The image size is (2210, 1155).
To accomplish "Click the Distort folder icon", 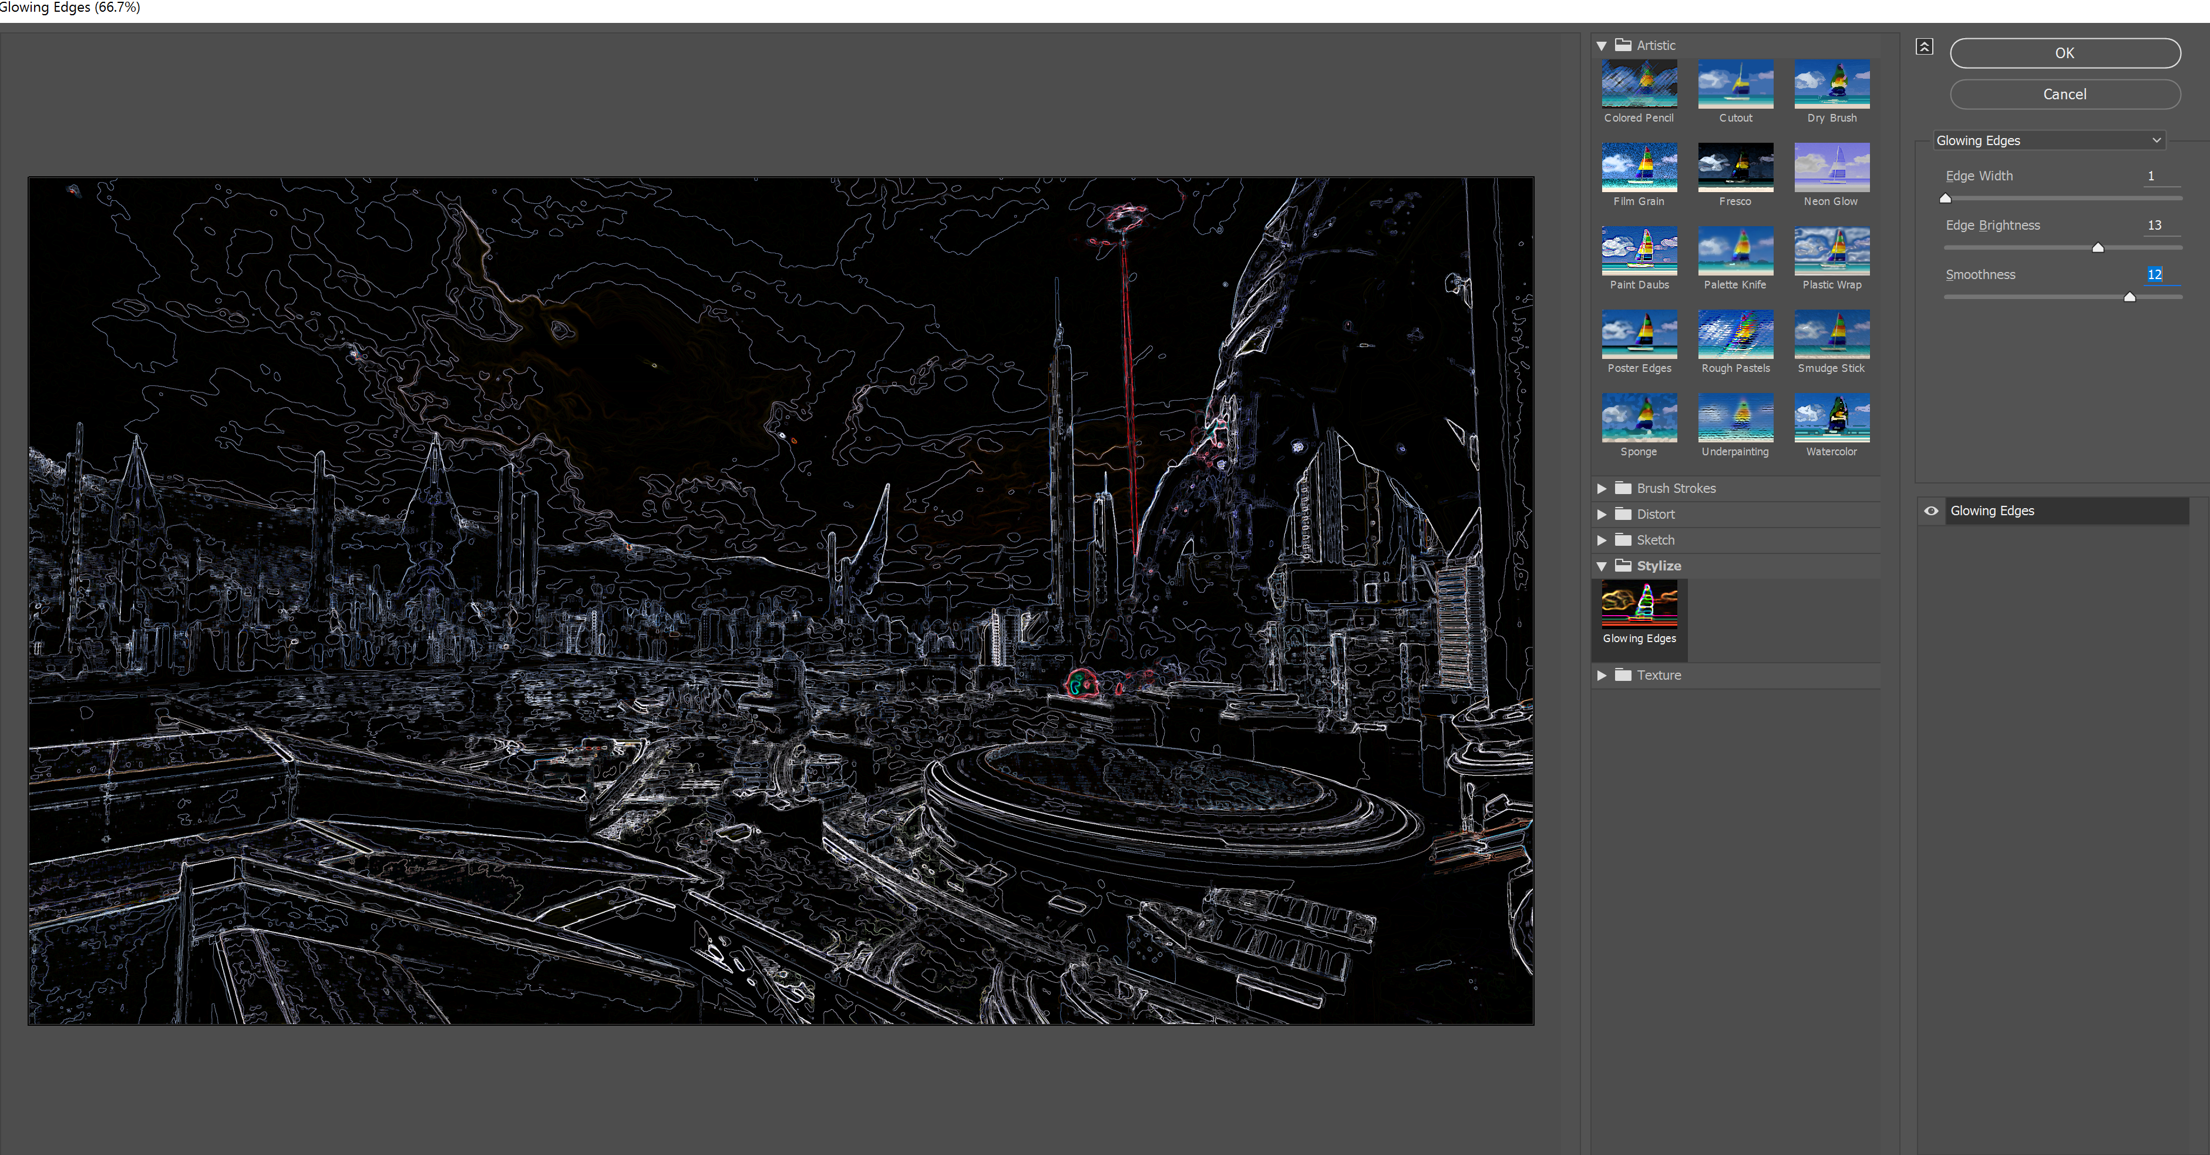I will [x=1622, y=513].
